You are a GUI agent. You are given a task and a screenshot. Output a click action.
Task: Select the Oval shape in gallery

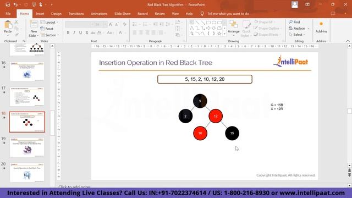pos(214,23)
